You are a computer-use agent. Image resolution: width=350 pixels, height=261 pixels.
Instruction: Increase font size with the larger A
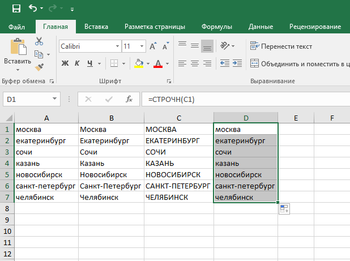coord(153,46)
